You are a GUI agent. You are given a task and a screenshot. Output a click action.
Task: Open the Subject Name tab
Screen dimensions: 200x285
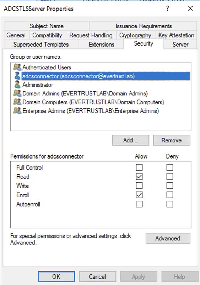click(47, 26)
